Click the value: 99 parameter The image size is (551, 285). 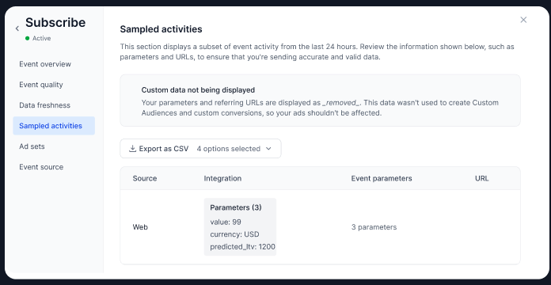click(x=226, y=222)
